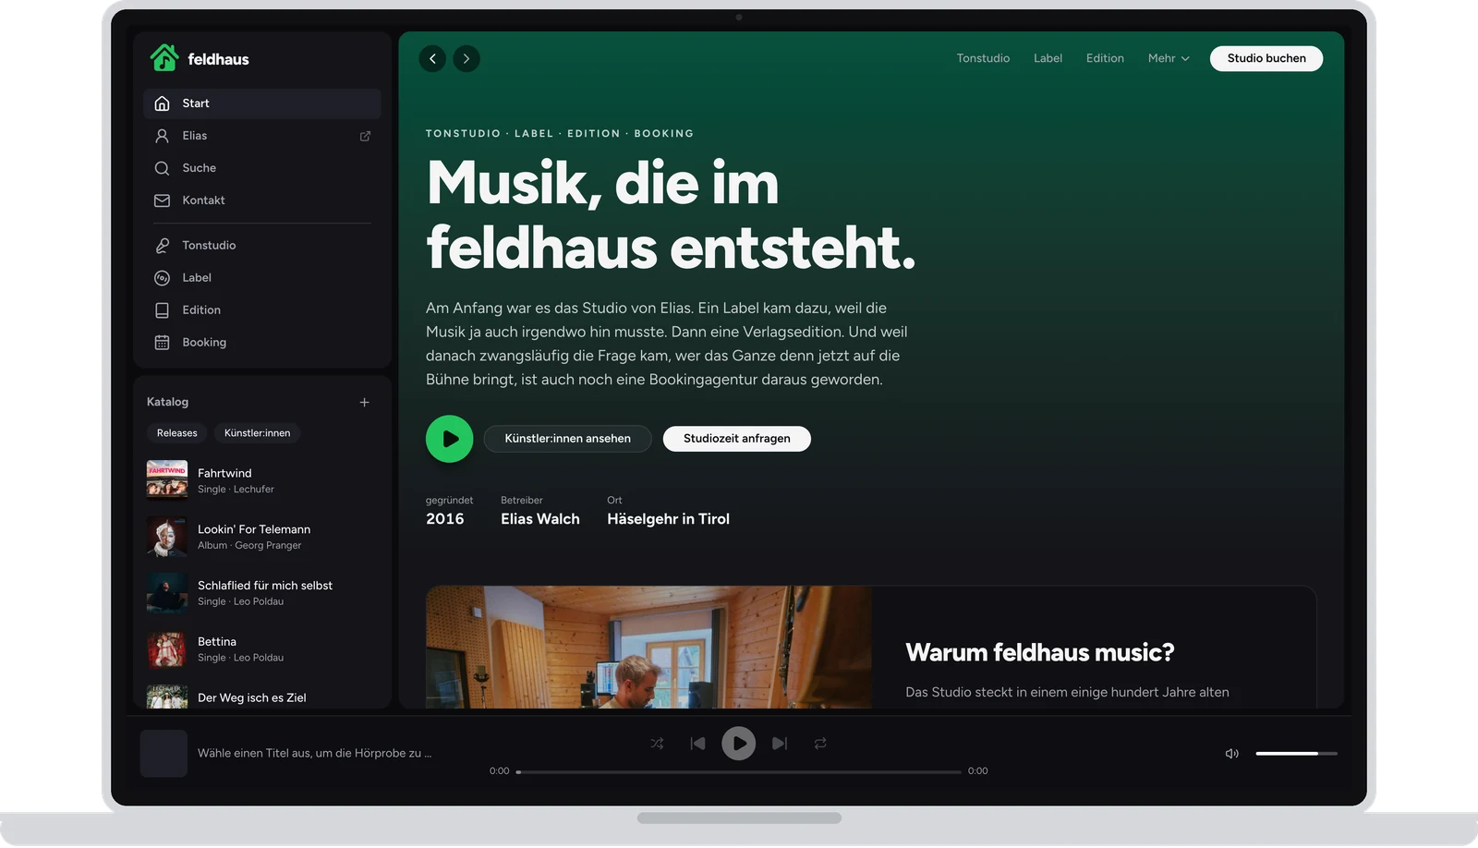Open Edition in the top navigation
The image size is (1478, 848).
click(x=1105, y=58)
